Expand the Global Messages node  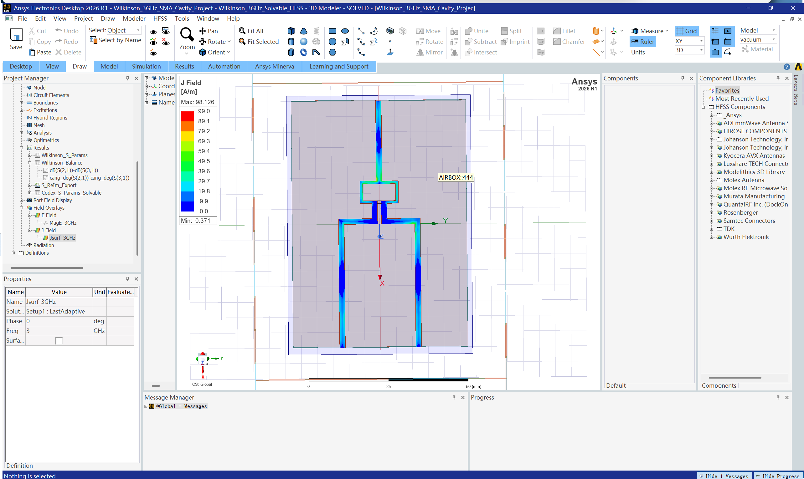tap(146, 406)
